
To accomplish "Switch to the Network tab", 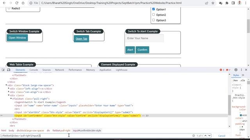I will (x=59, y=70).
